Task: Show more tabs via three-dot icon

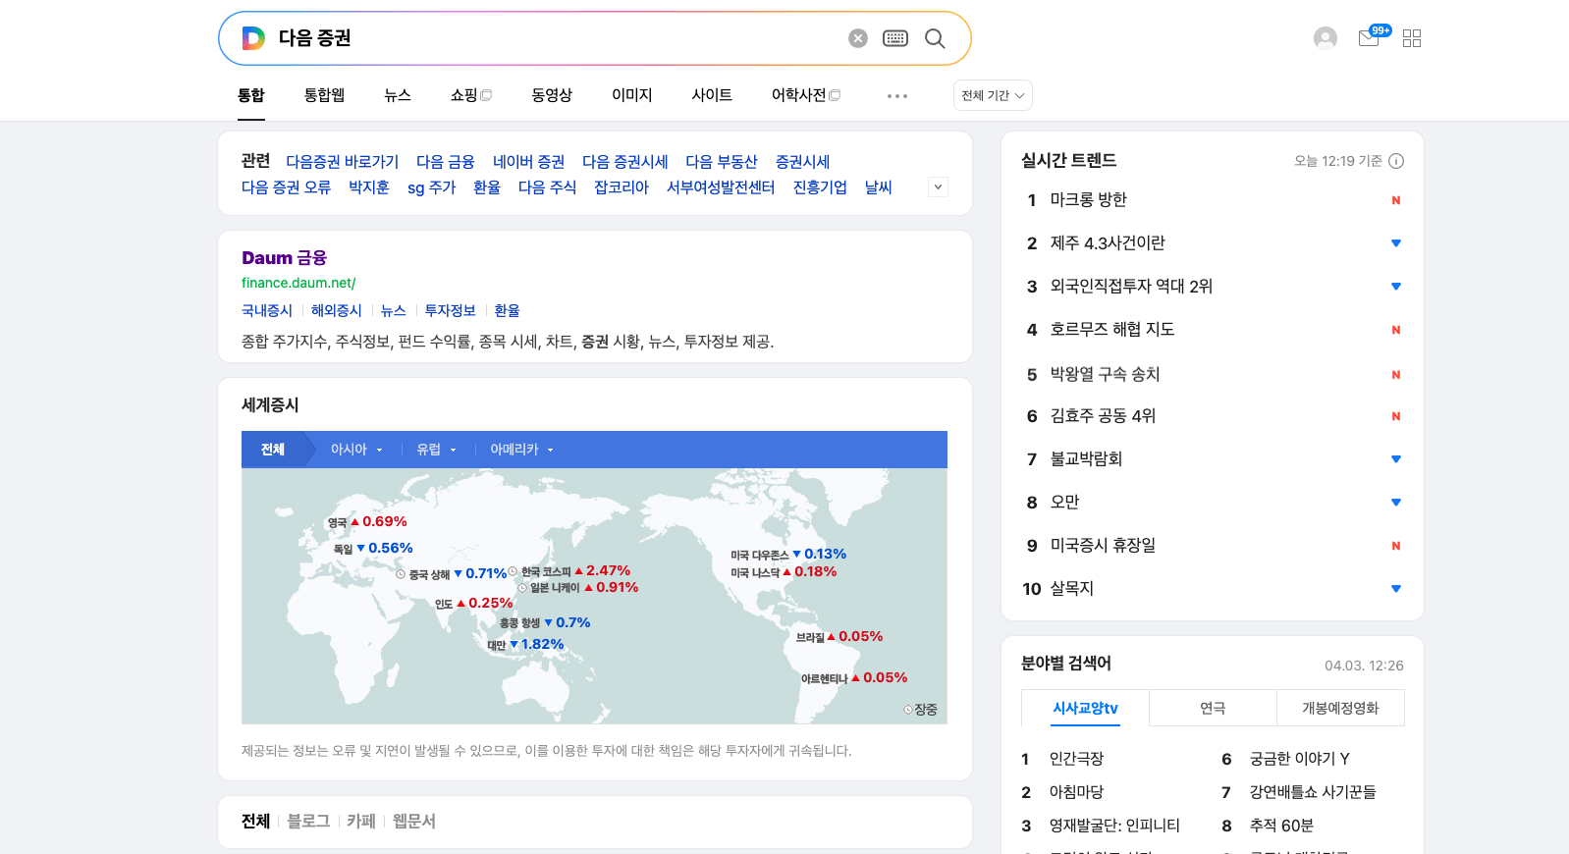Action: [896, 96]
